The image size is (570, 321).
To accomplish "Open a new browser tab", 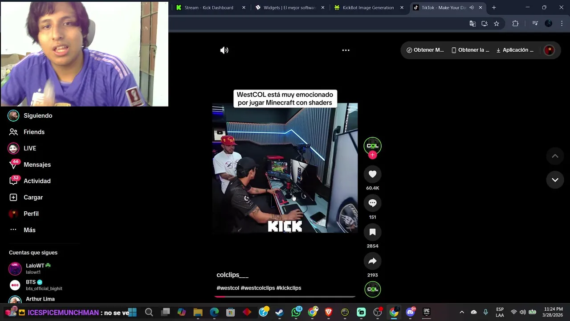I will [494, 8].
